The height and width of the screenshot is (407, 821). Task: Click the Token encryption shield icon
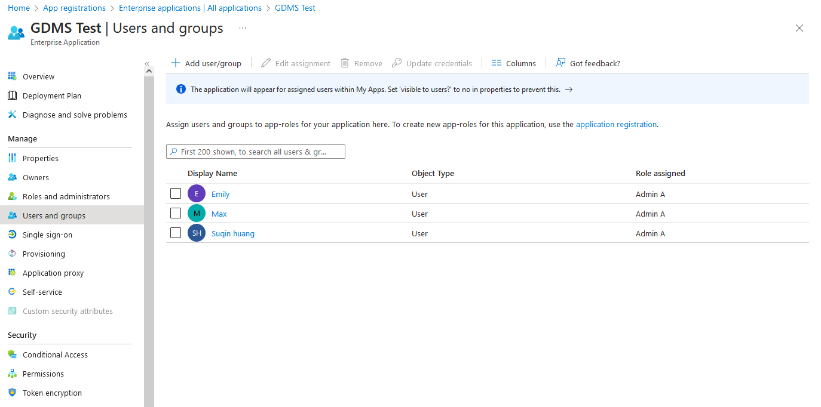click(x=12, y=393)
